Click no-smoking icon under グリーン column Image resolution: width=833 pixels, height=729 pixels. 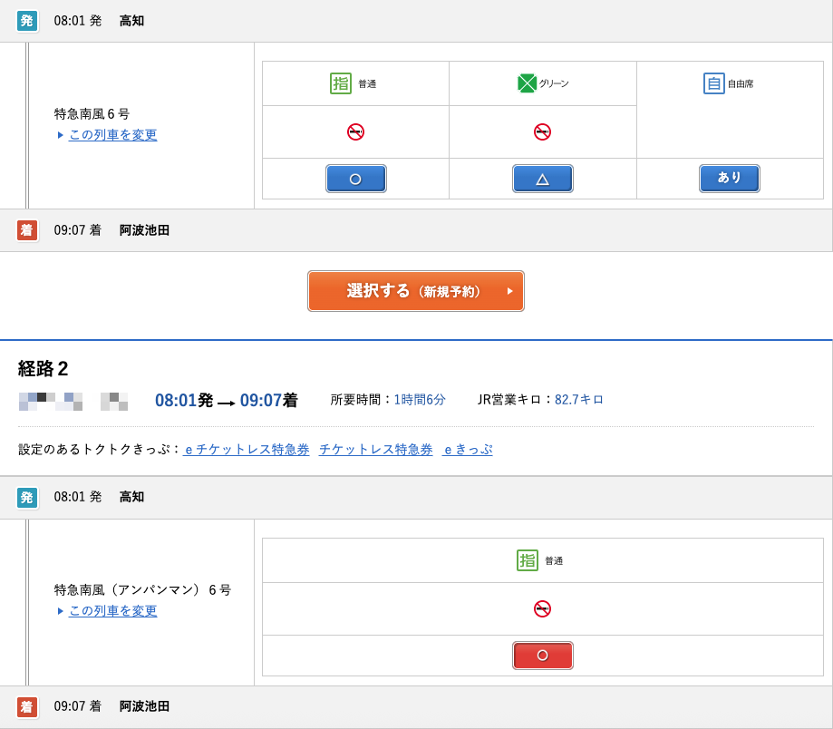click(542, 132)
